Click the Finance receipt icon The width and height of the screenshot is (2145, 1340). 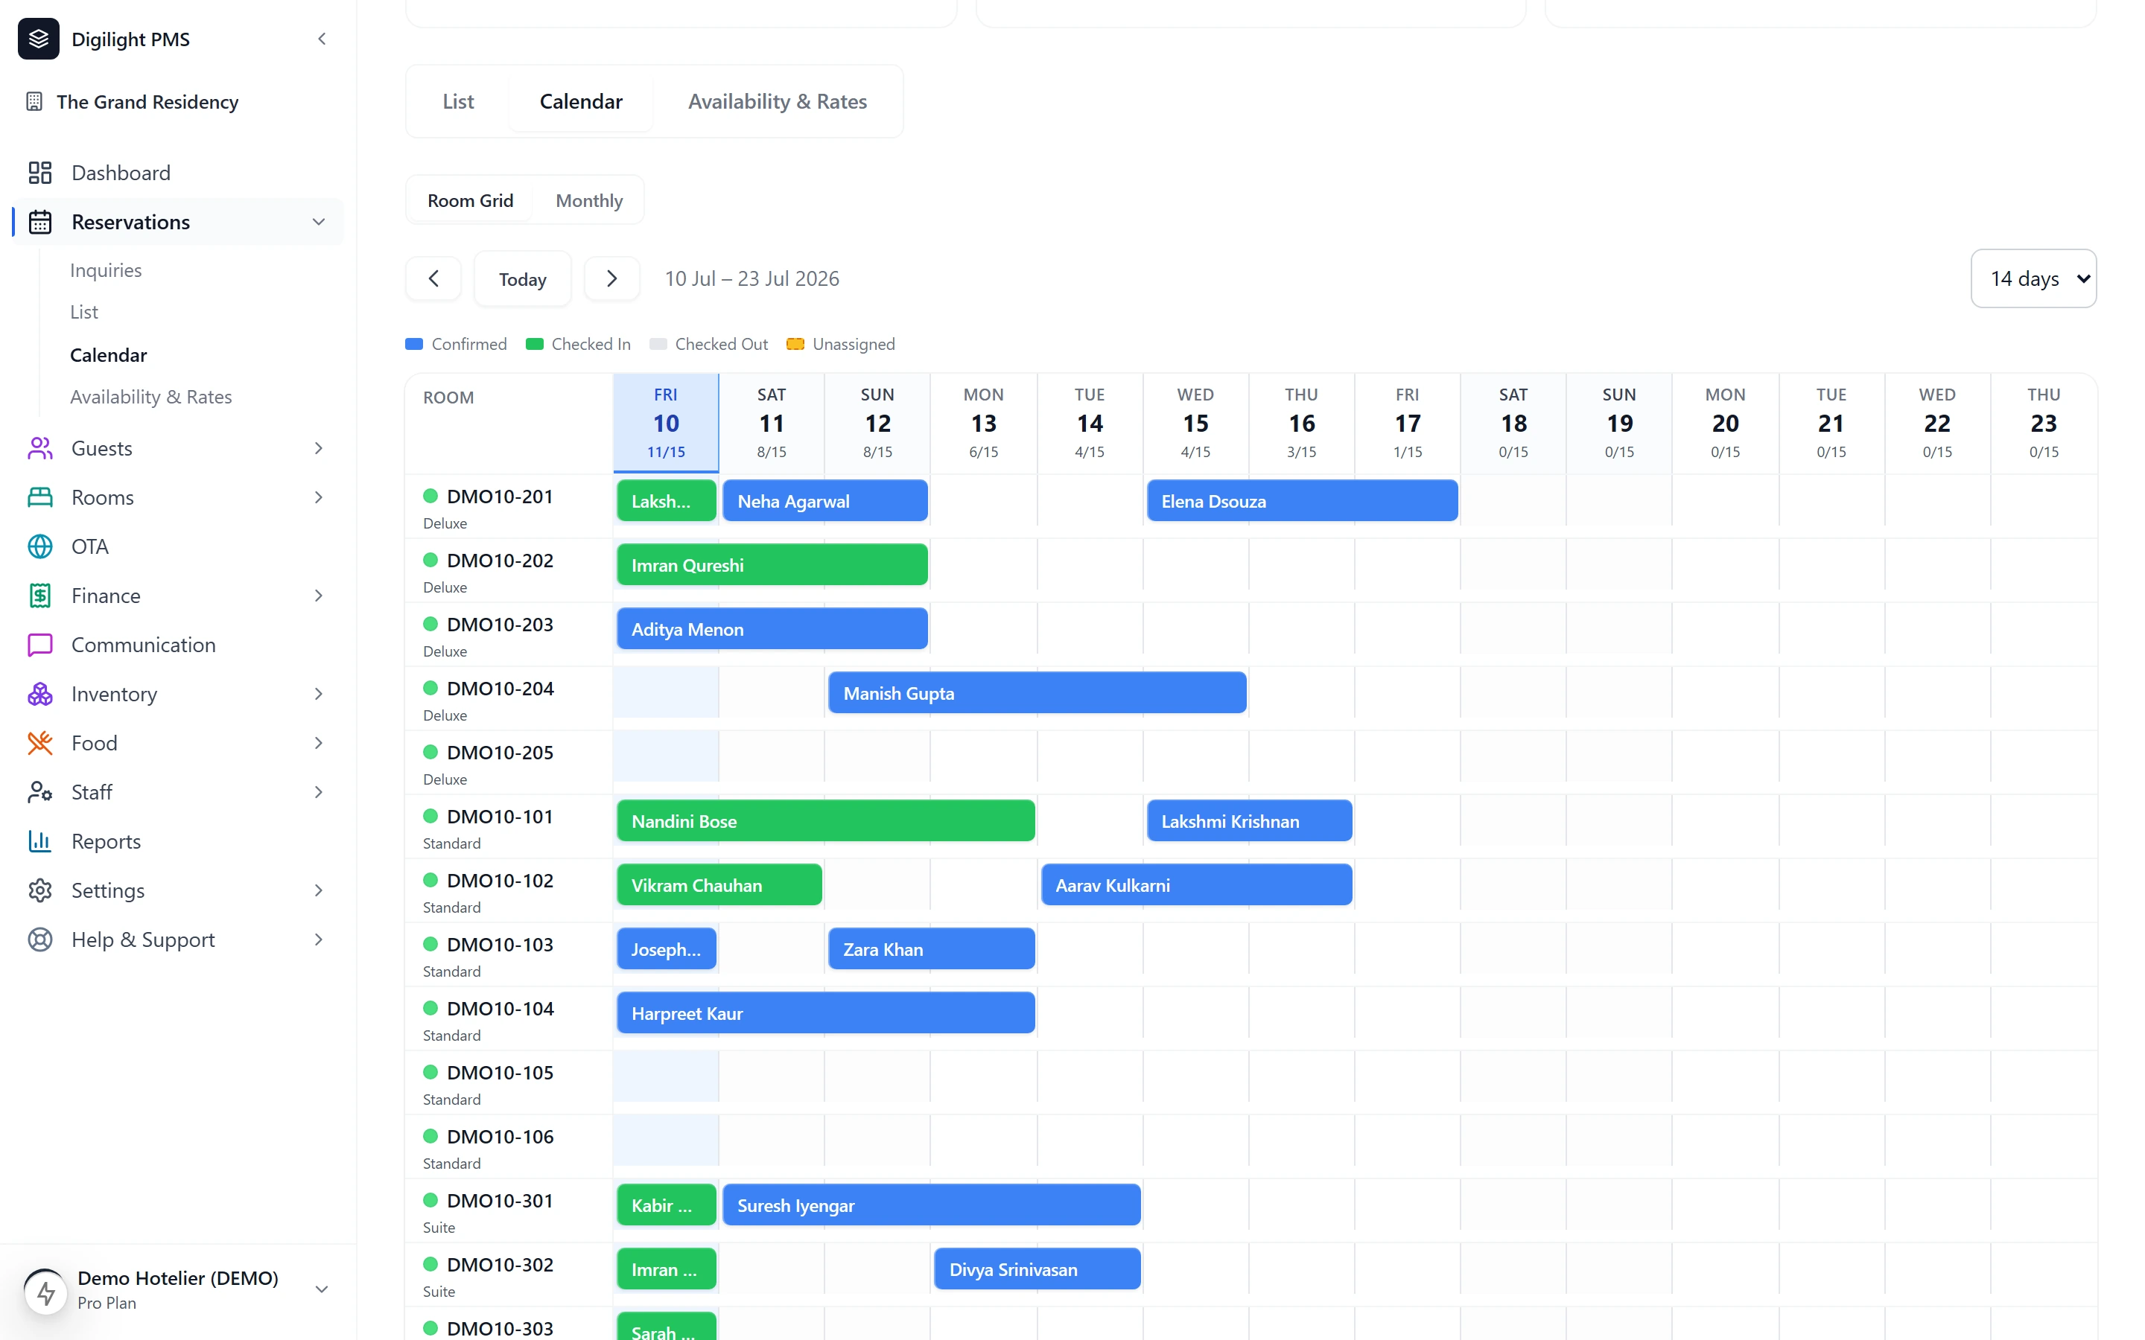point(40,596)
